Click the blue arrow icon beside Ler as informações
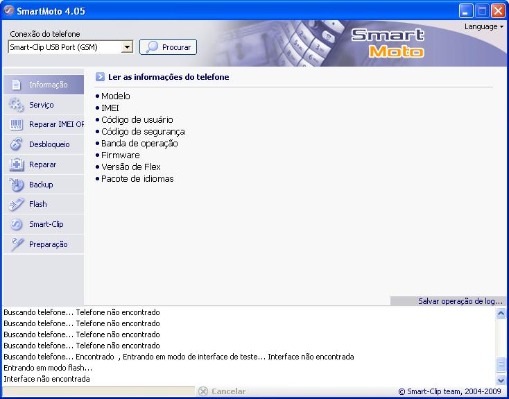The height and width of the screenshot is (399, 509). click(x=100, y=77)
